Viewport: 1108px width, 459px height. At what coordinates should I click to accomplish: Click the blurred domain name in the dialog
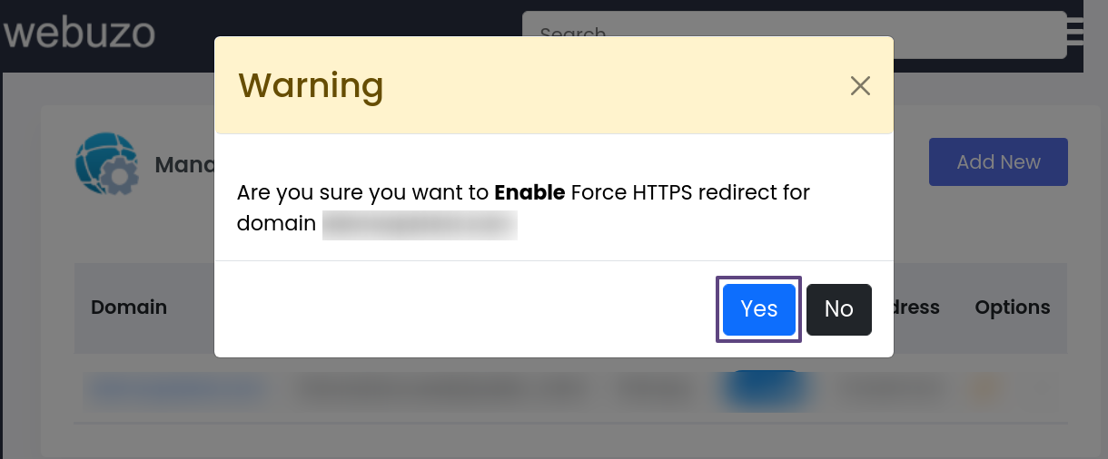point(420,224)
